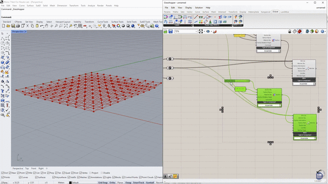
Task: Toggle the Meshes filter checkbox
Action: tap(78, 177)
